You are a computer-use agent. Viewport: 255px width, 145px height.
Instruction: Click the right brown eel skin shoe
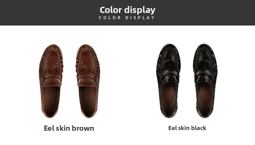point(88,81)
